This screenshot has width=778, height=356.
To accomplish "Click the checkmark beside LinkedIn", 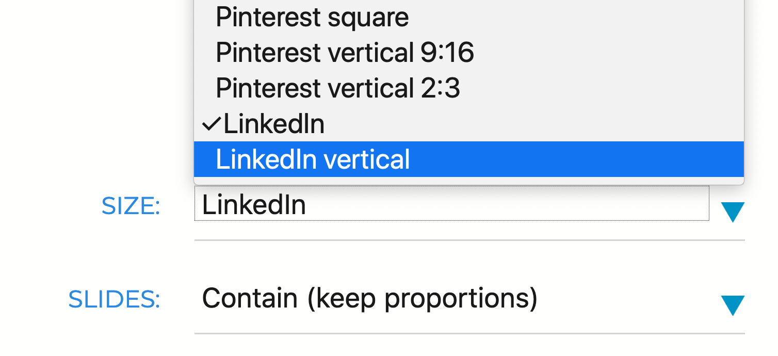I will click(x=211, y=124).
